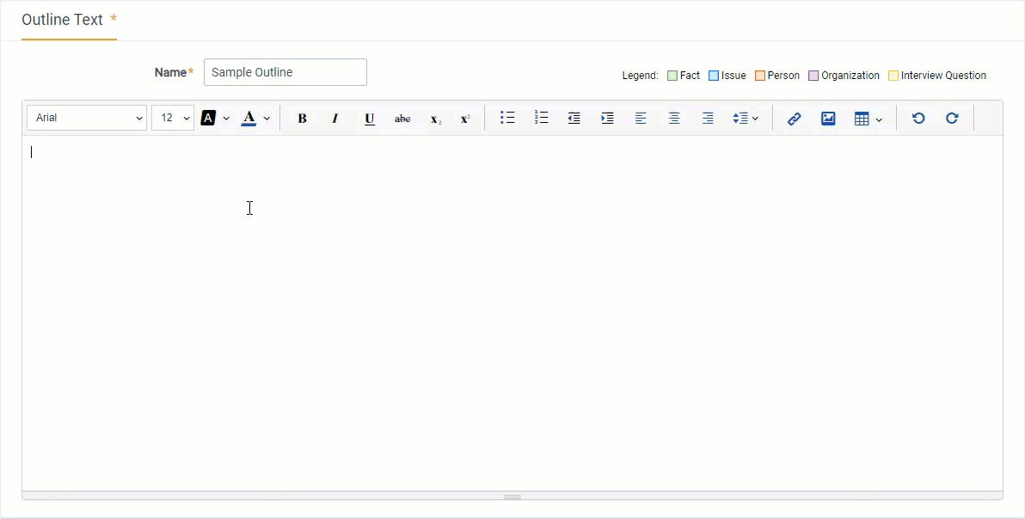Viewport: 1025px width, 519px height.
Task: Insert a numbered list
Action: point(541,119)
